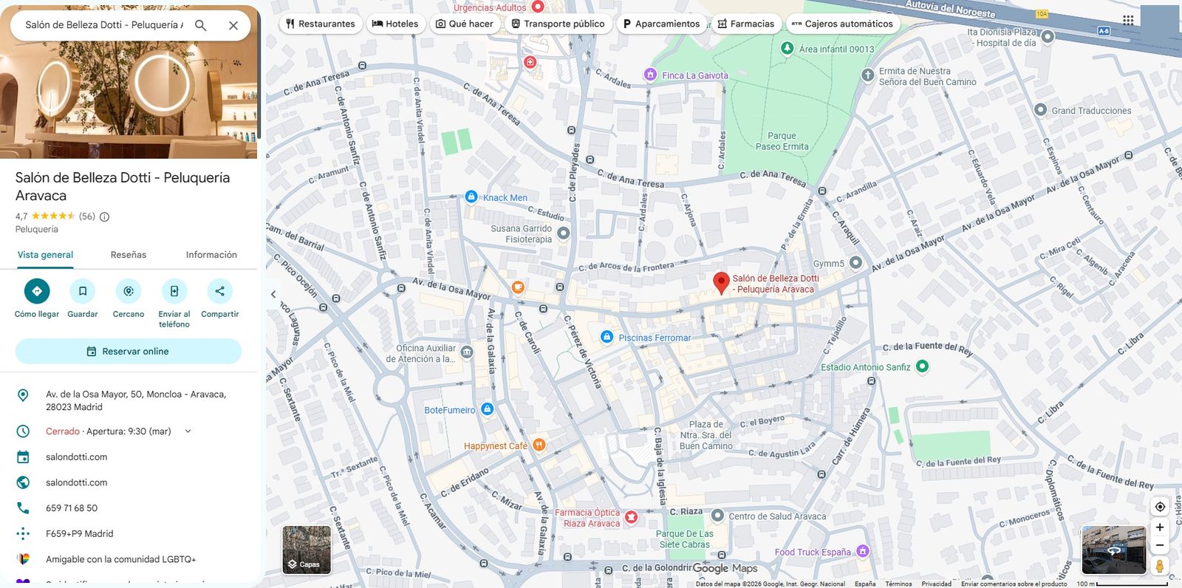1182x588 pixels.
Task: Open the Street View photo thumbnail
Action: (x=1113, y=550)
